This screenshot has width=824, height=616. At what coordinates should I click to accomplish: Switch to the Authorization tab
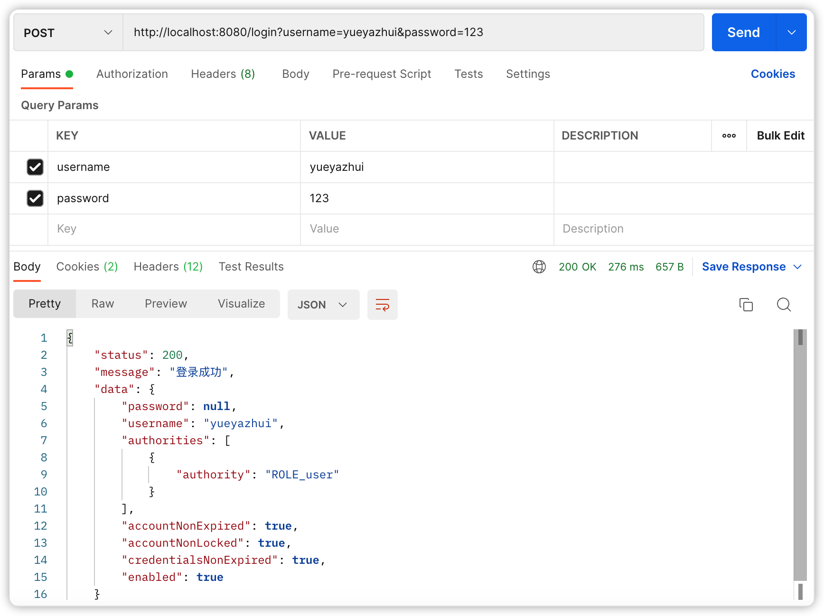pyautogui.click(x=132, y=74)
